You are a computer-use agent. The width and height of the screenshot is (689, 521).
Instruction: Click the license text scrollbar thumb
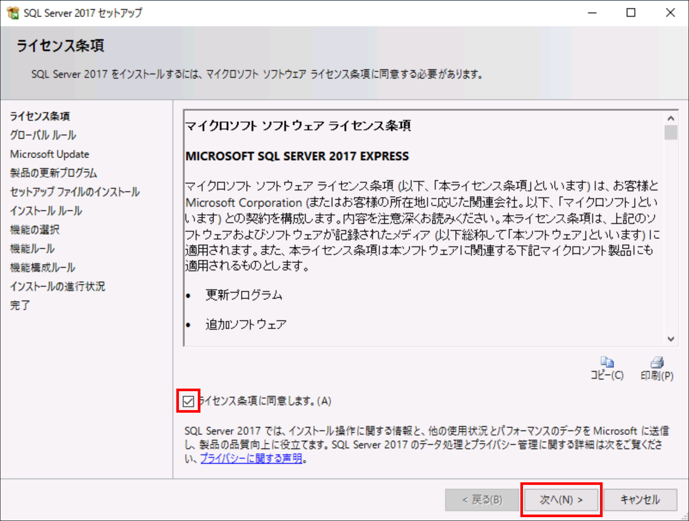click(671, 132)
